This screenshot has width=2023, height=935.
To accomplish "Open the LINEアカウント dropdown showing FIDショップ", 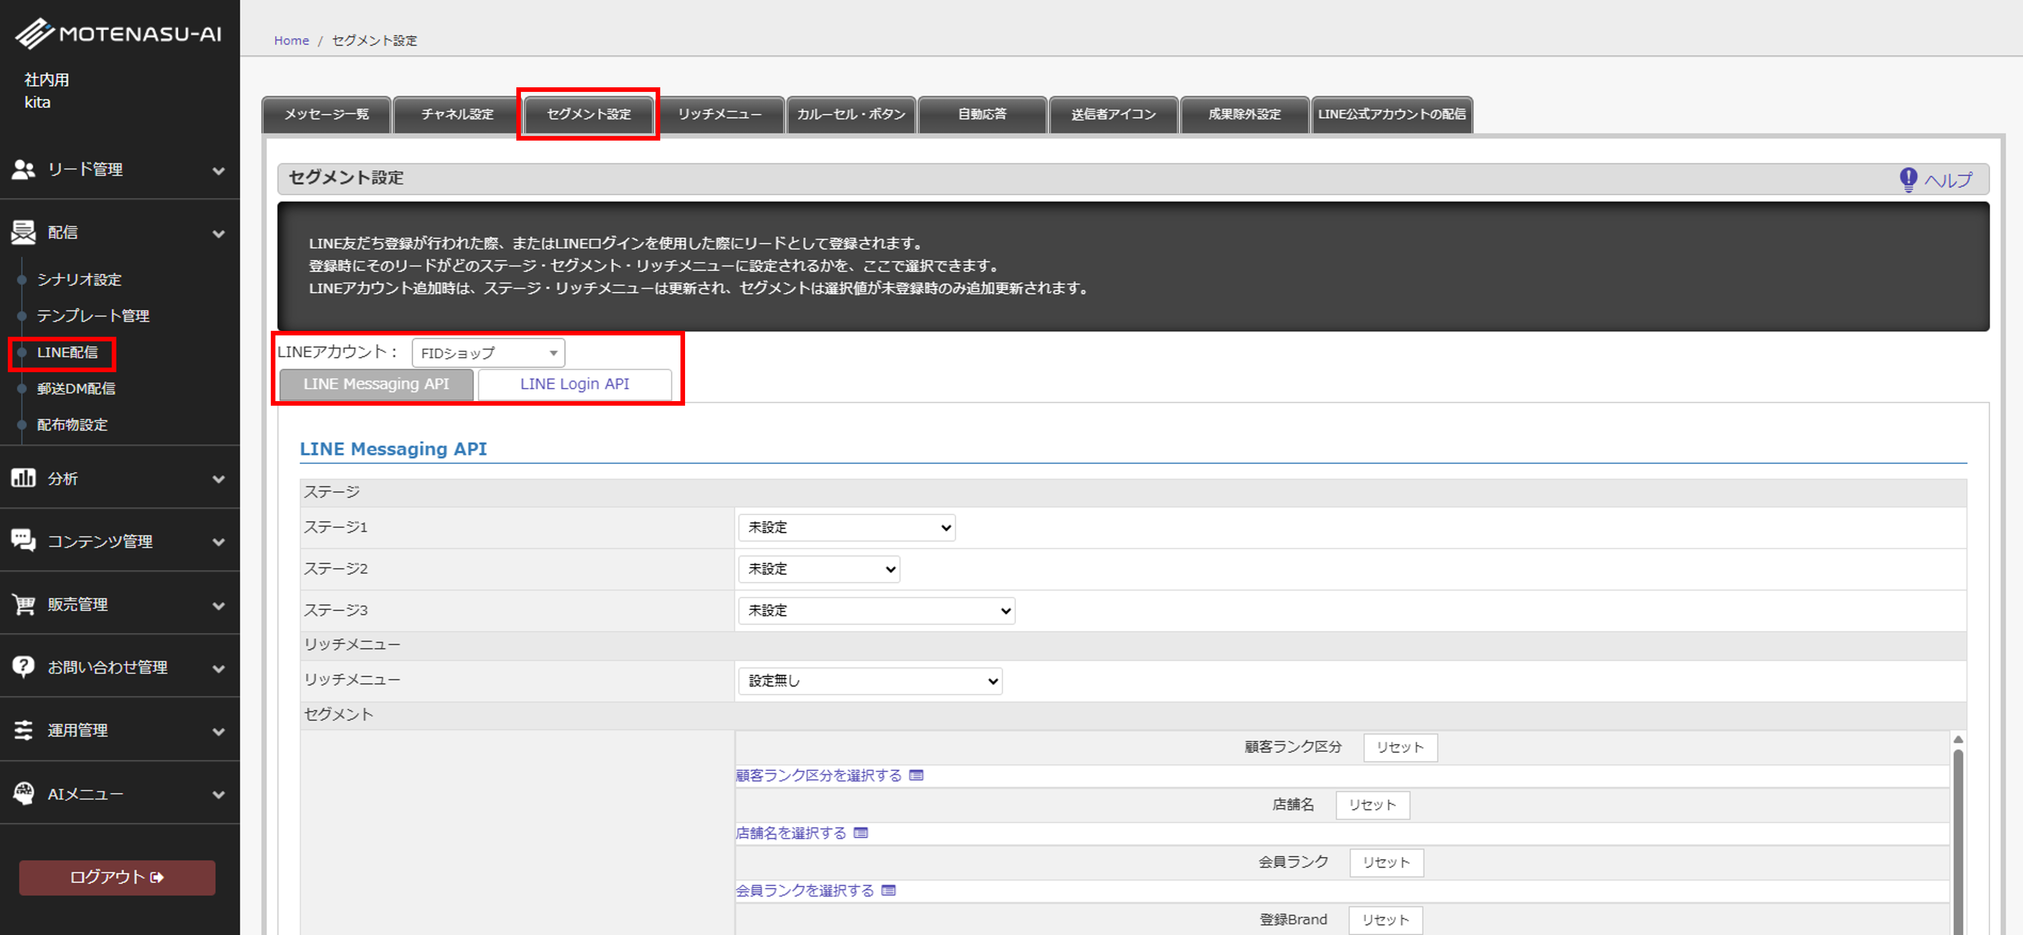I will click(488, 353).
